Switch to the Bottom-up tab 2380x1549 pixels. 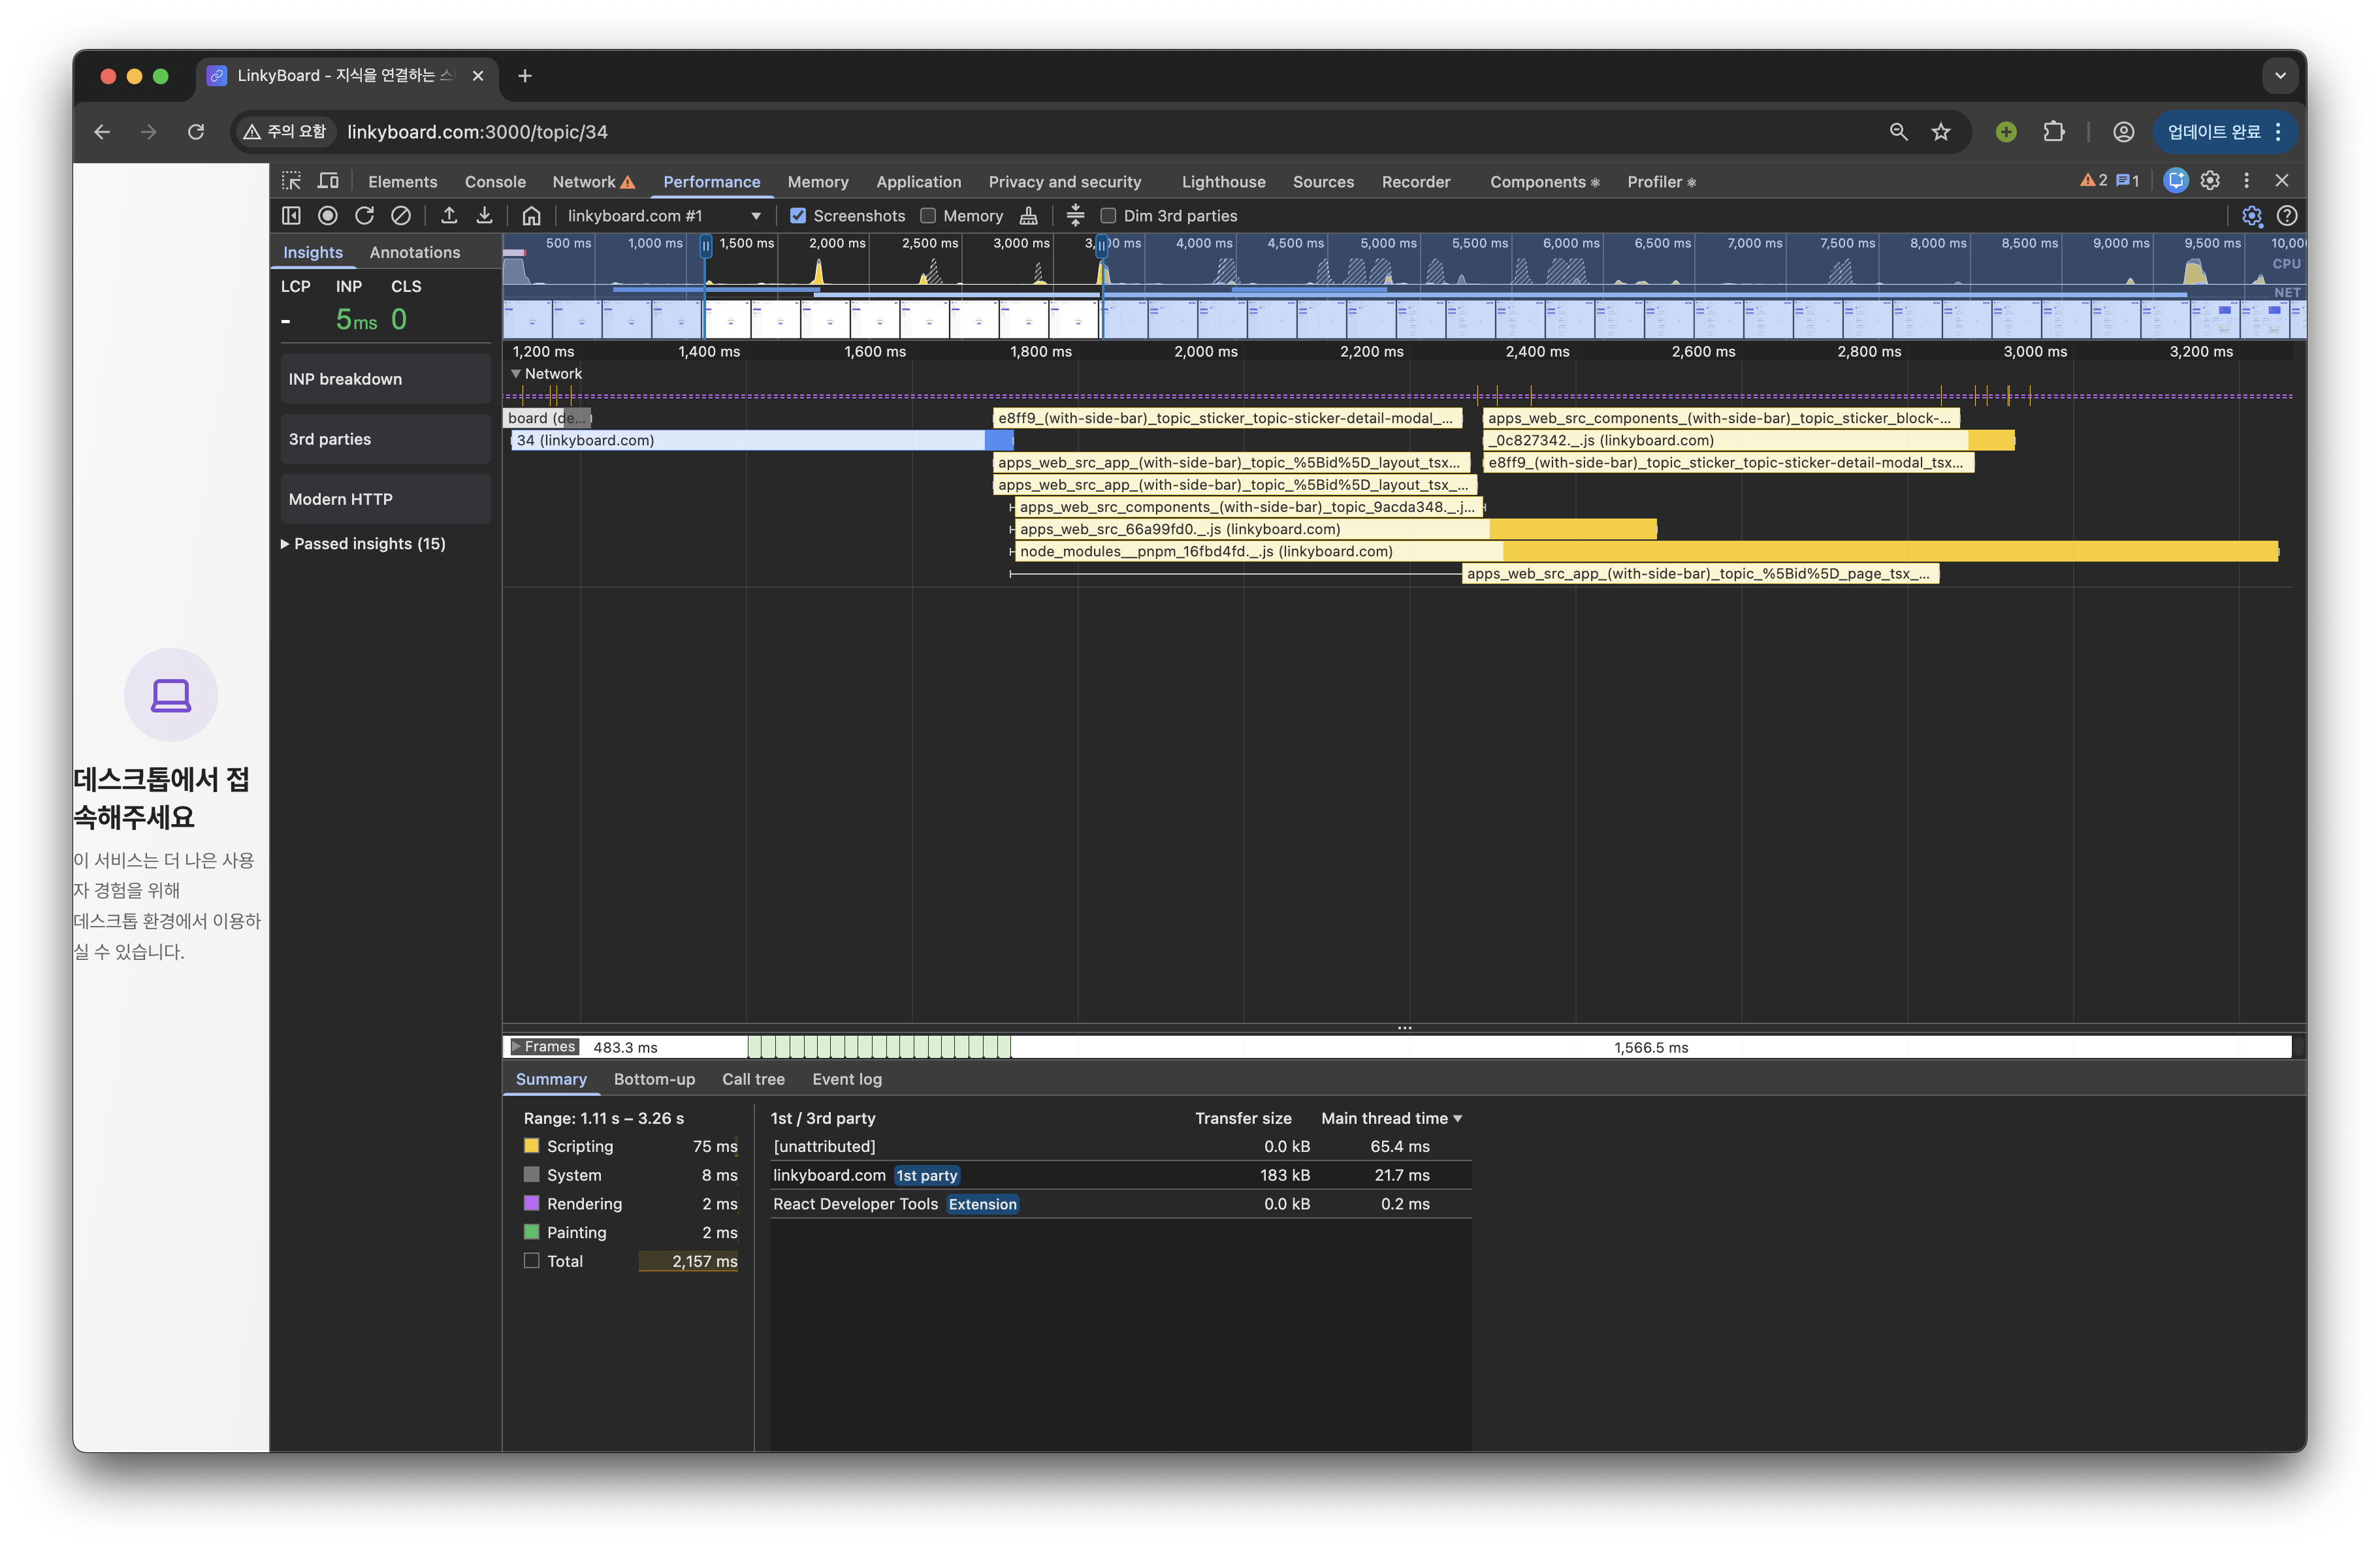click(x=654, y=1079)
